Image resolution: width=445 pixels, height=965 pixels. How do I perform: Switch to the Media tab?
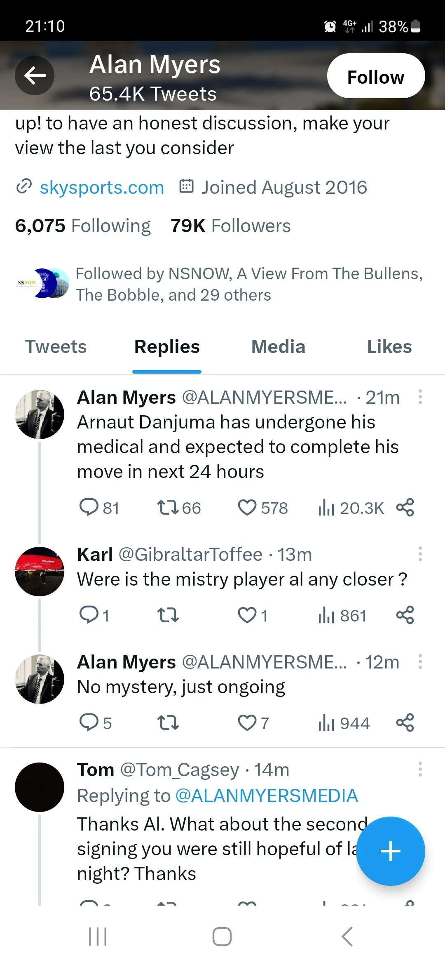pos(278,347)
